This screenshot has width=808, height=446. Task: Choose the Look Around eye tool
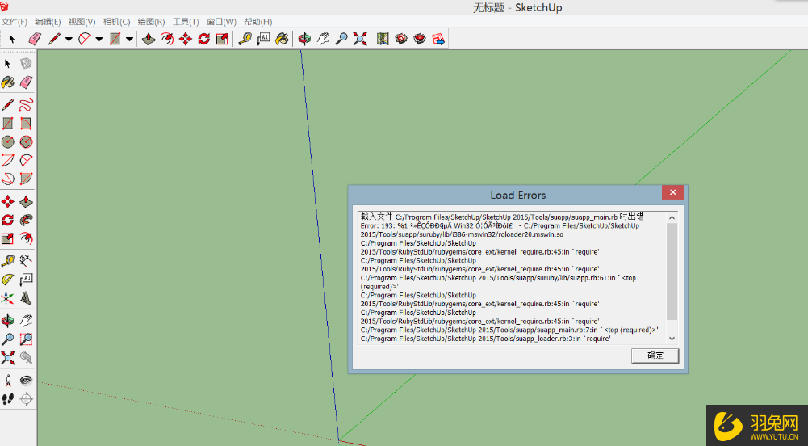(26, 379)
